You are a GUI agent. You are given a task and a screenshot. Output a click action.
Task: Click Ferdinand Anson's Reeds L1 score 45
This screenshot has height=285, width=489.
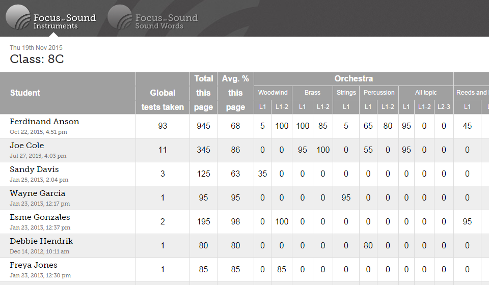467,126
